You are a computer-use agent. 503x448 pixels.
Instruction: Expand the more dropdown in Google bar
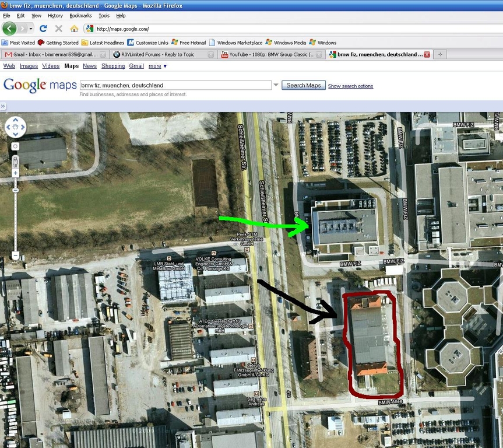pos(157,66)
